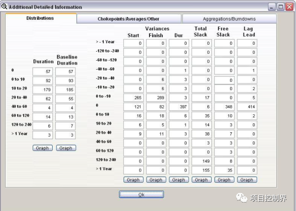The height and width of the screenshot is (211, 296).
Task: Close the Additional Detailed Information window
Action: point(289,7)
